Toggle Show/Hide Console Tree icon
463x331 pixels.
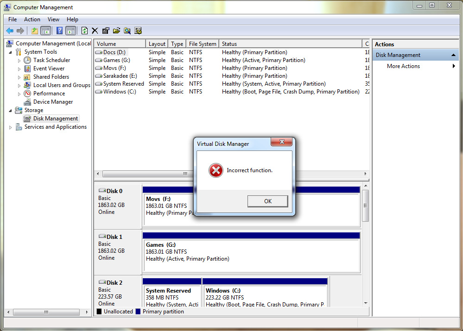[45, 31]
